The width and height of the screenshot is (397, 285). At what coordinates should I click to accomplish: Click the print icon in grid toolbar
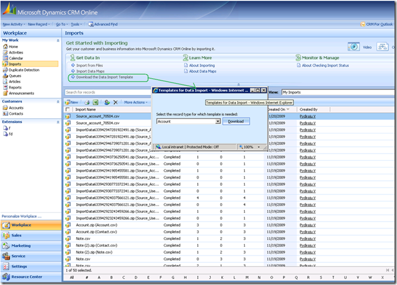[x=86, y=102]
